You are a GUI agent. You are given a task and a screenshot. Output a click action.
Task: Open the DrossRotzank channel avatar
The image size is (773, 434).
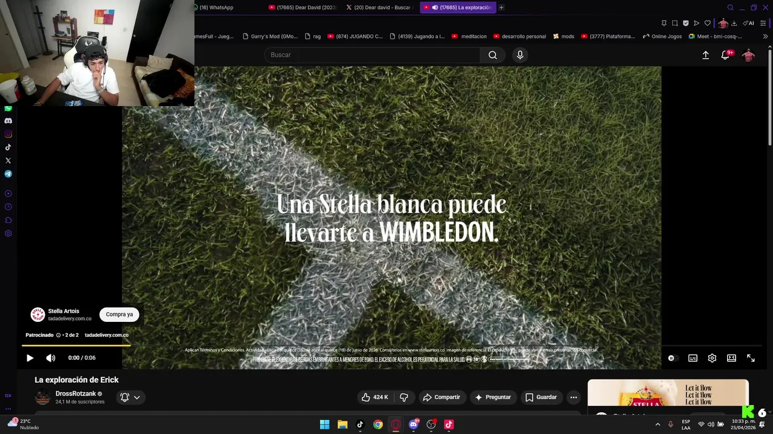[43, 397]
